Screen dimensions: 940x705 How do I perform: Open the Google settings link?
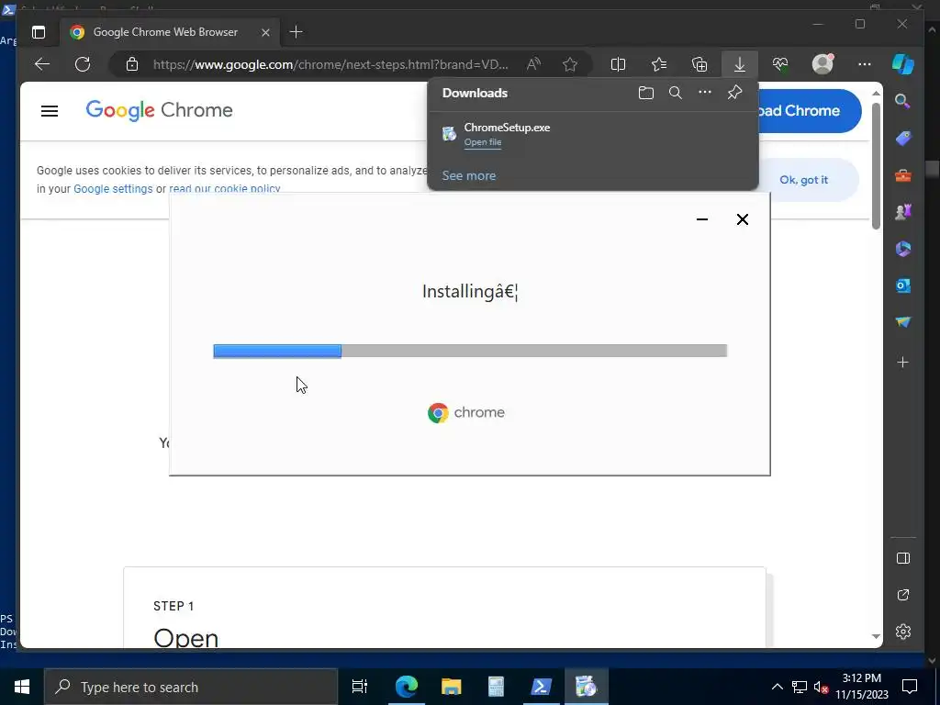[113, 189]
